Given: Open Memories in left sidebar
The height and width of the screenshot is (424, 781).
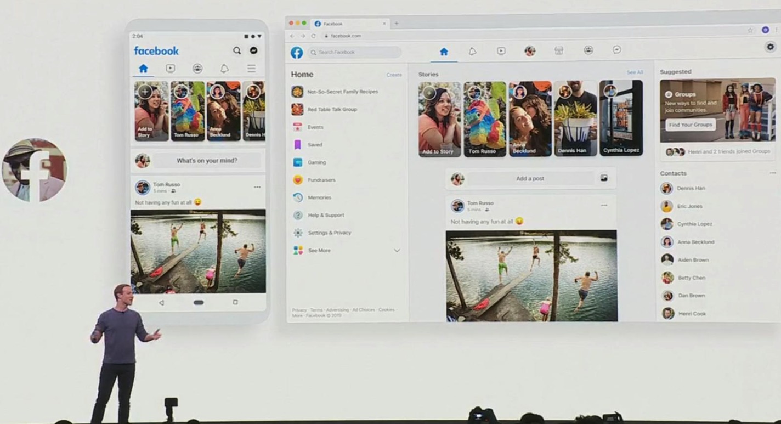Looking at the screenshot, I should [x=312, y=197].
